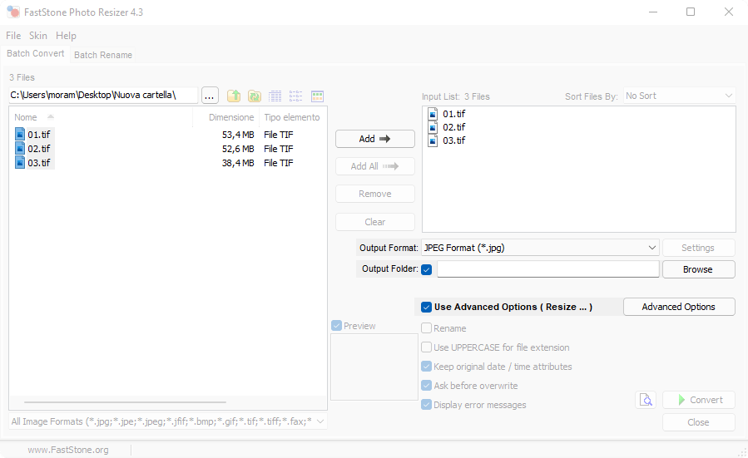The width and height of the screenshot is (748, 458).
Task: Click the Close button at bottom right
Action: pos(699,422)
